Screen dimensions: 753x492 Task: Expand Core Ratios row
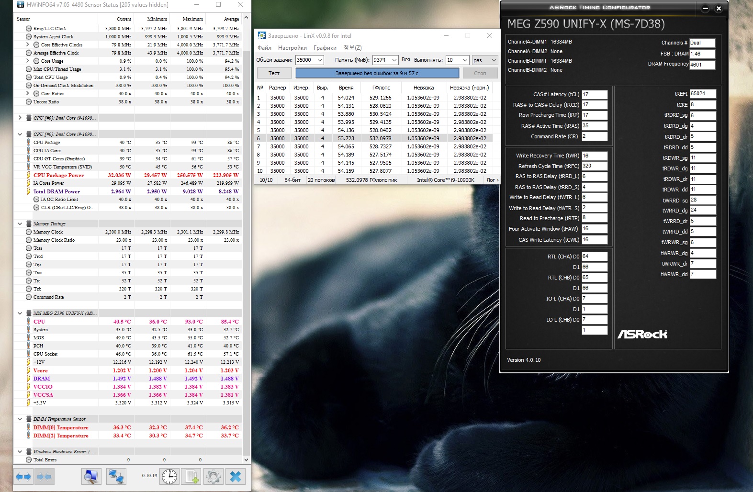point(28,94)
